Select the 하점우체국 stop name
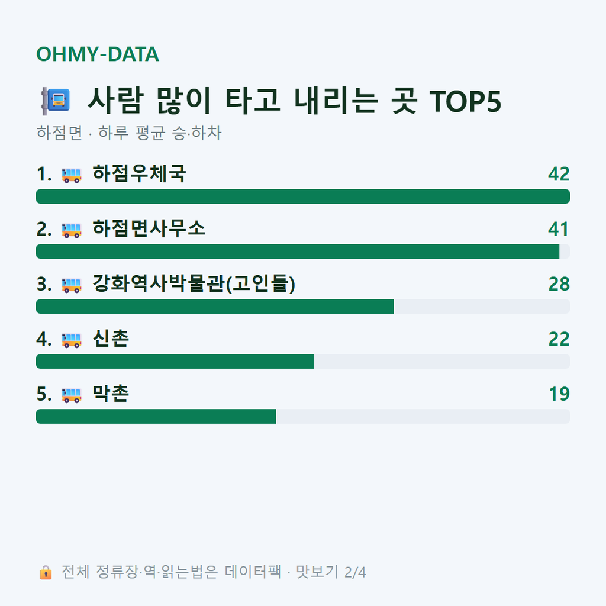This screenshot has height=606, width=606. [x=139, y=173]
